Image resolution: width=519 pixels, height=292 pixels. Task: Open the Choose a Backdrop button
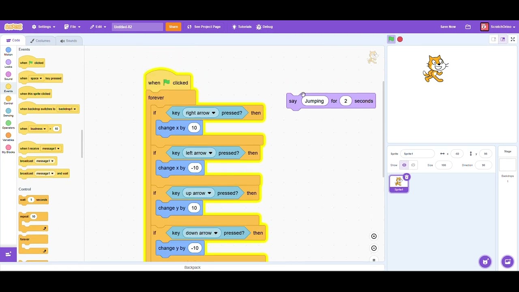[x=507, y=262]
